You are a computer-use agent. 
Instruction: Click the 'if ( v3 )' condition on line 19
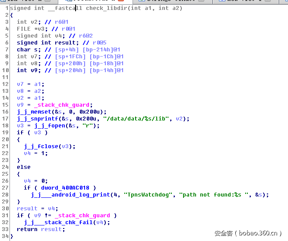click(32, 133)
